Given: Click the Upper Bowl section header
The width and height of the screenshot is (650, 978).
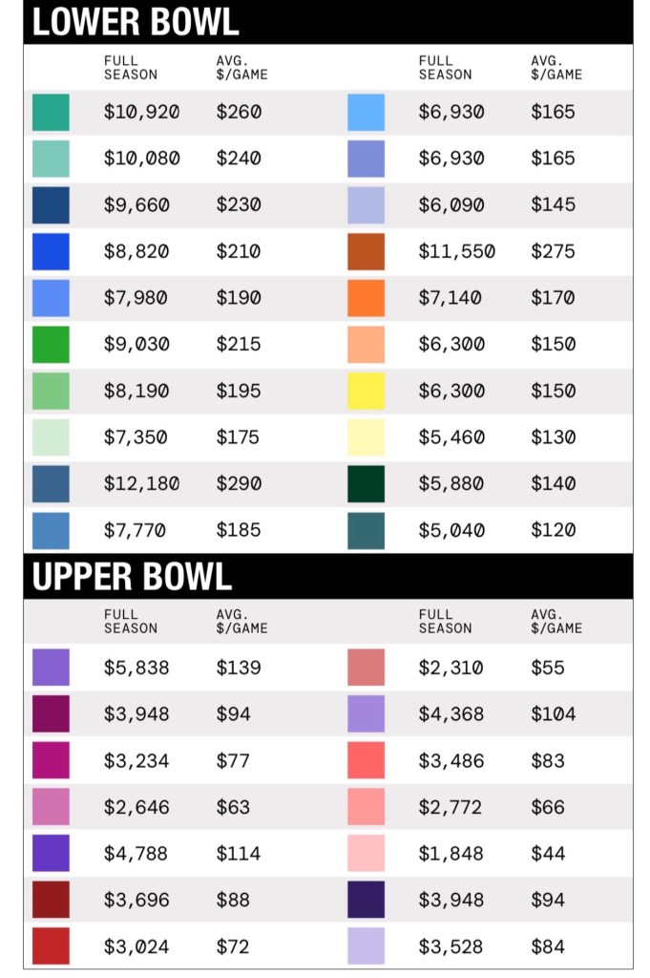Looking at the screenshot, I should pyautogui.click(x=132, y=577).
